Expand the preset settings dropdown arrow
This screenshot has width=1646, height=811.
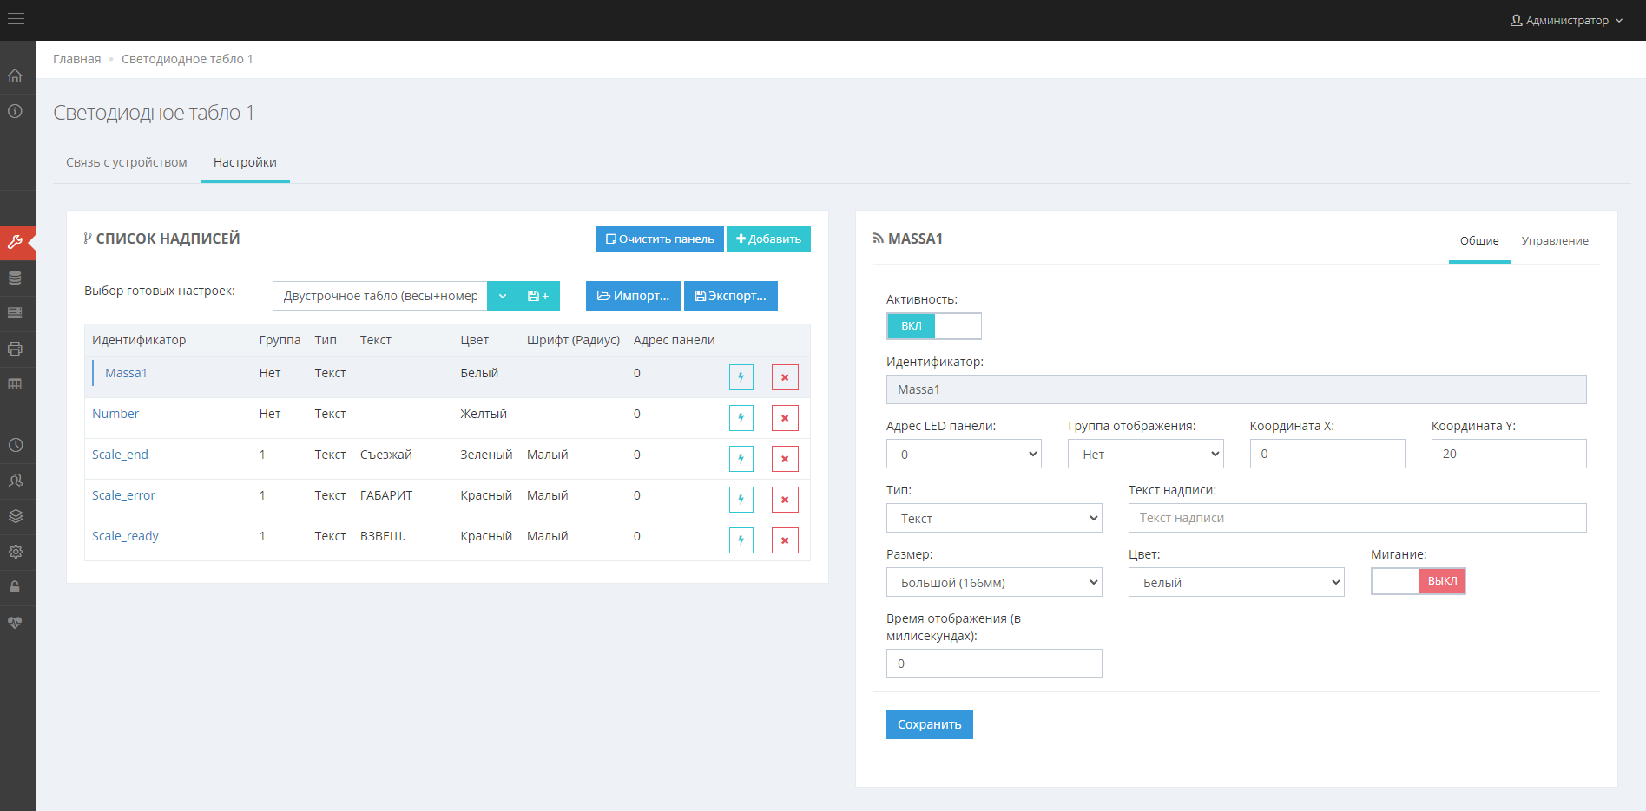(503, 296)
